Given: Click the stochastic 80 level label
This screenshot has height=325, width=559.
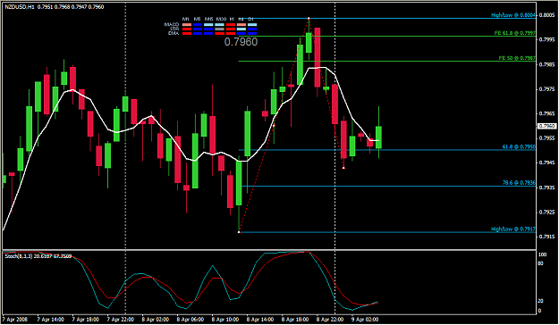Looking at the screenshot, I should click(541, 263).
